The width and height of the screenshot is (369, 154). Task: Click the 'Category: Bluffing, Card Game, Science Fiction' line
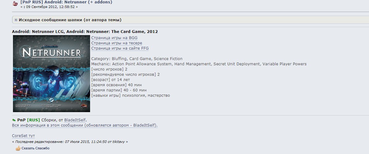click(x=137, y=59)
